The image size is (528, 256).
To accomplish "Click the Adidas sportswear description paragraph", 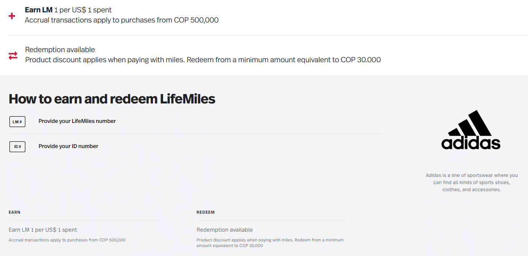I will (472, 183).
